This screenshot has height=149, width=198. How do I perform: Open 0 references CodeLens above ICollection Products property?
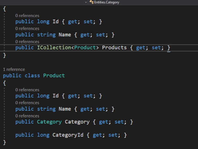(27, 42)
